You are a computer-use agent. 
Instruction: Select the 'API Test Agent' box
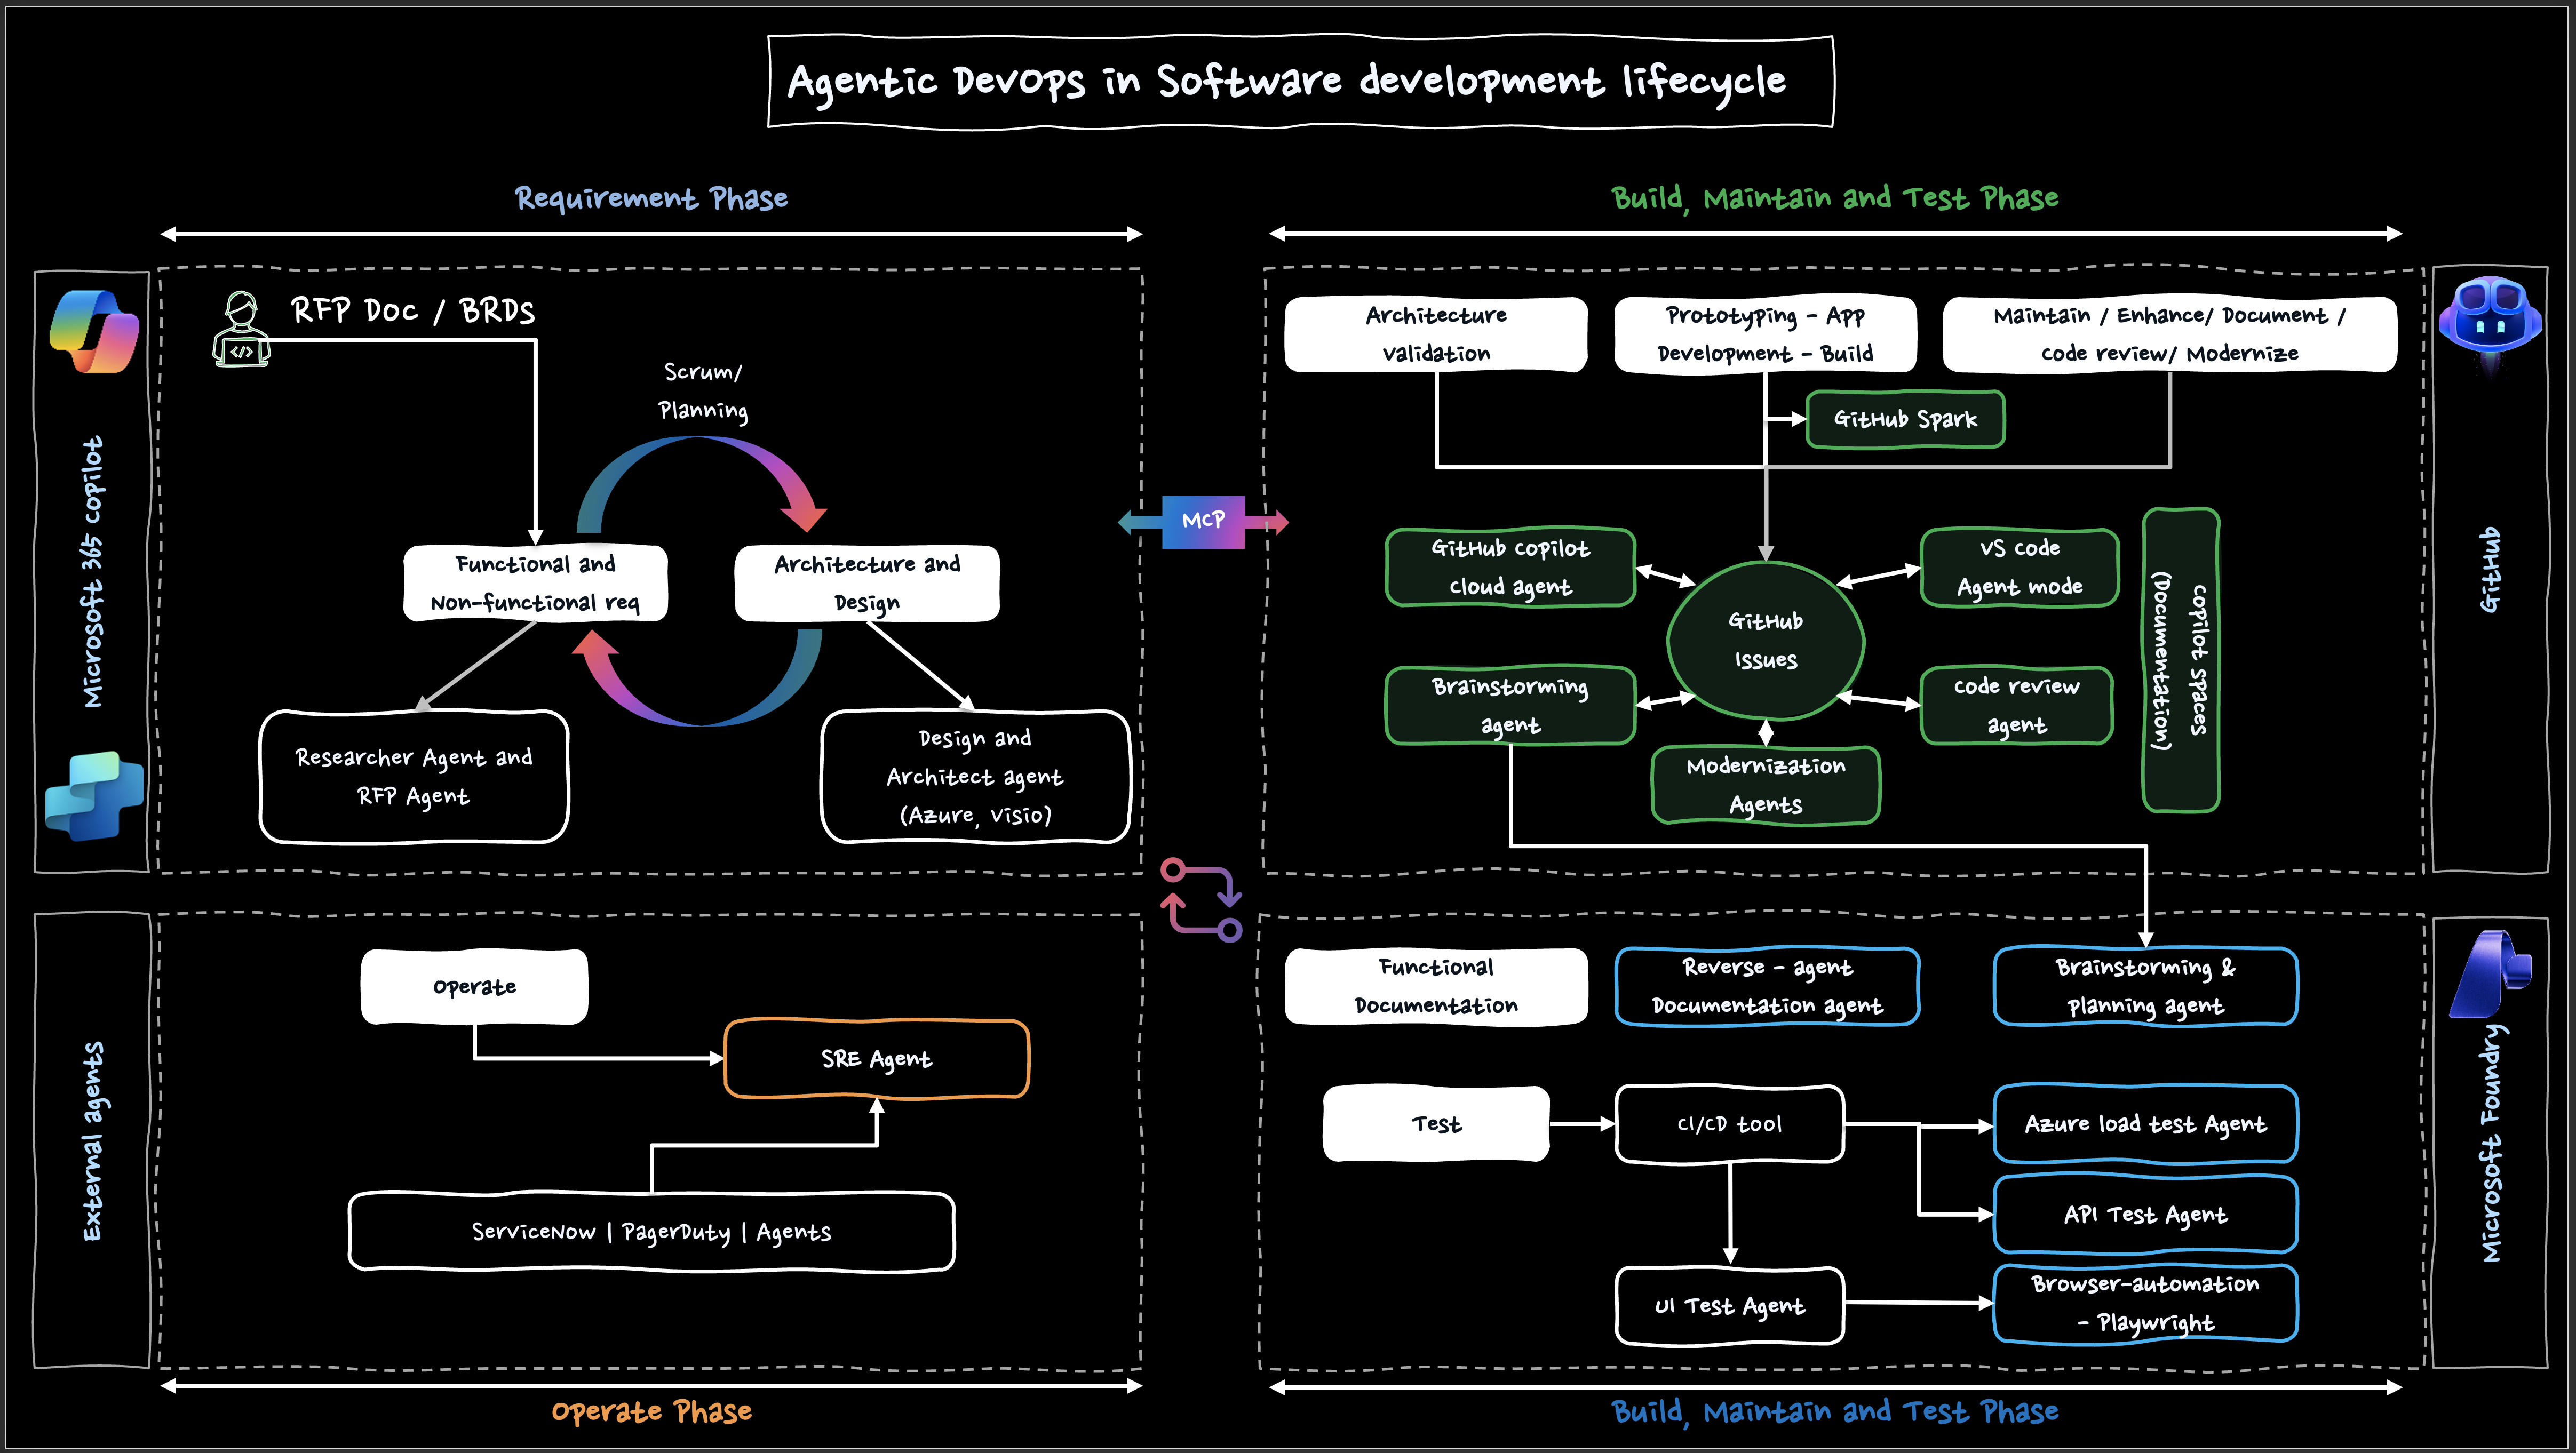(2145, 1215)
